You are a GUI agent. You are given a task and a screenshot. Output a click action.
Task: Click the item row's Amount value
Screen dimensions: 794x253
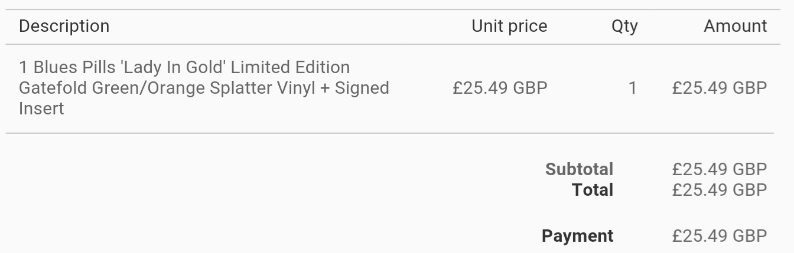(719, 88)
